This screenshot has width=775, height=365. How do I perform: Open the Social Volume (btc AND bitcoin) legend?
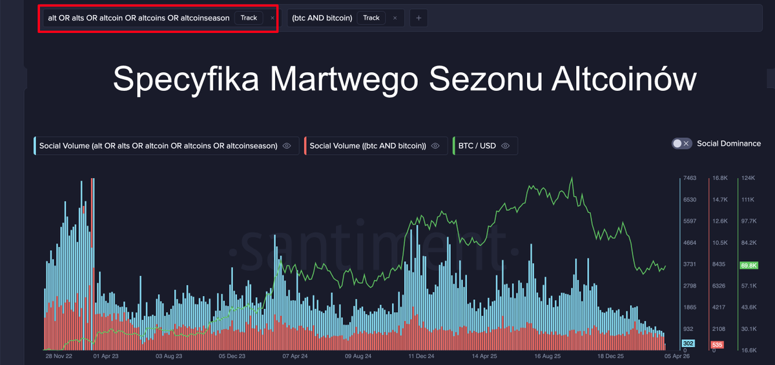point(367,146)
